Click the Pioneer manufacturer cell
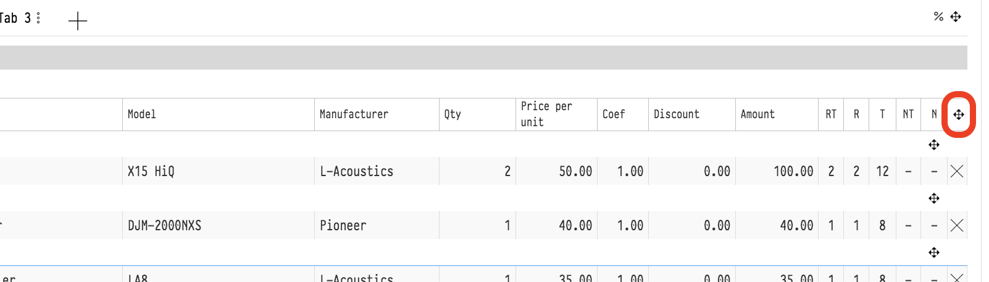 click(x=343, y=225)
